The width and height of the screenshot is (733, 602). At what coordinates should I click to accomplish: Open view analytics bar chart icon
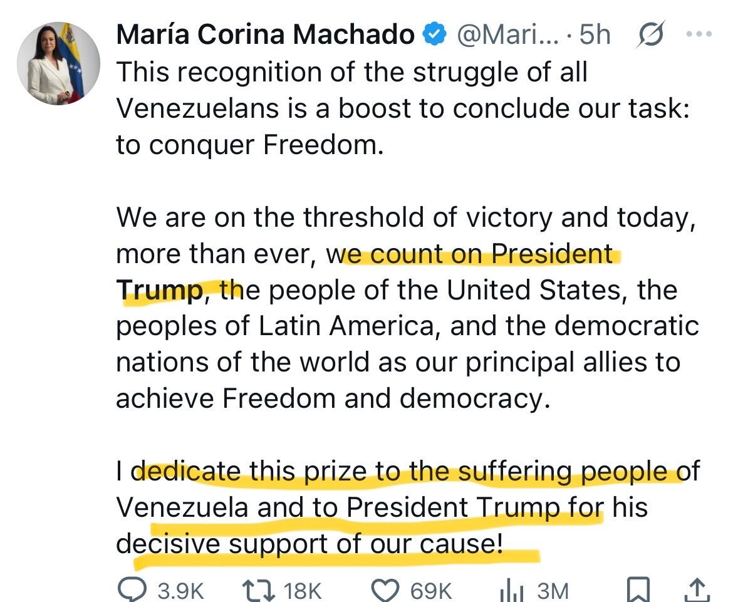[x=512, y=589]
